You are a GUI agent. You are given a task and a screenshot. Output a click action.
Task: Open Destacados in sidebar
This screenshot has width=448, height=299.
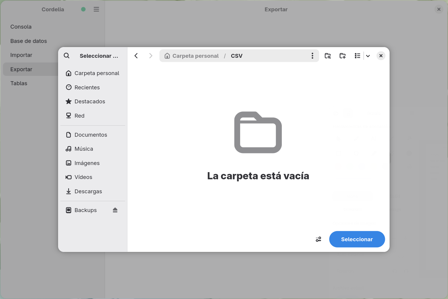[x=93, y=102]
